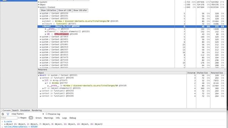Expand the logged Object in console
Screen dimensions: 228x128
(x=5, y=124)
